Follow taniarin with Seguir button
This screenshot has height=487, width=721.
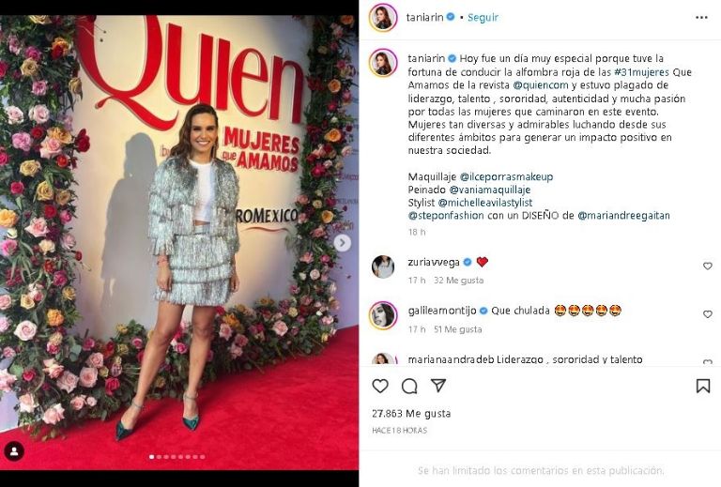[483, 18]
